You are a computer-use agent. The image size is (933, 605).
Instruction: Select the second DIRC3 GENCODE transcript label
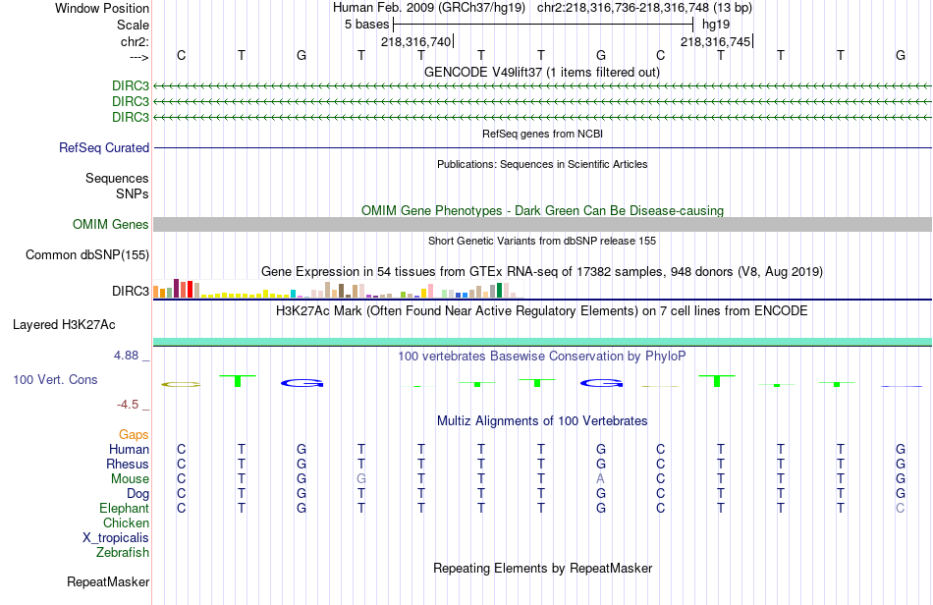pyautogui.click(x=131, y=101)
